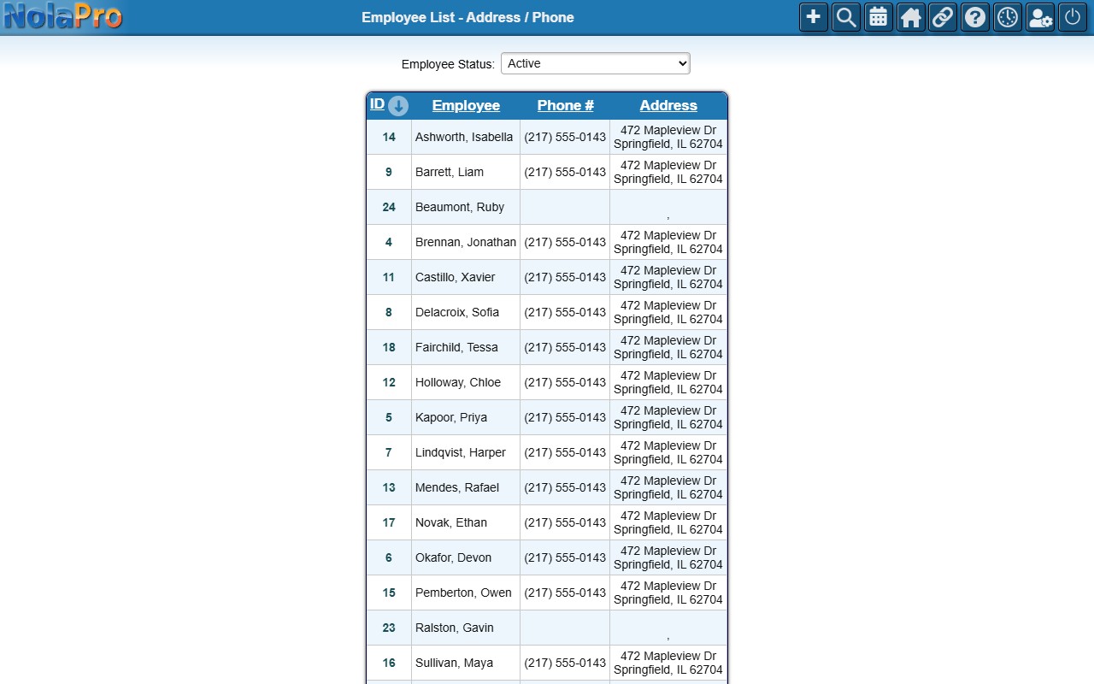Click Holloway, Chloe name
Viewport: 1094px width, 684px height.
click(x=458, y=382)
